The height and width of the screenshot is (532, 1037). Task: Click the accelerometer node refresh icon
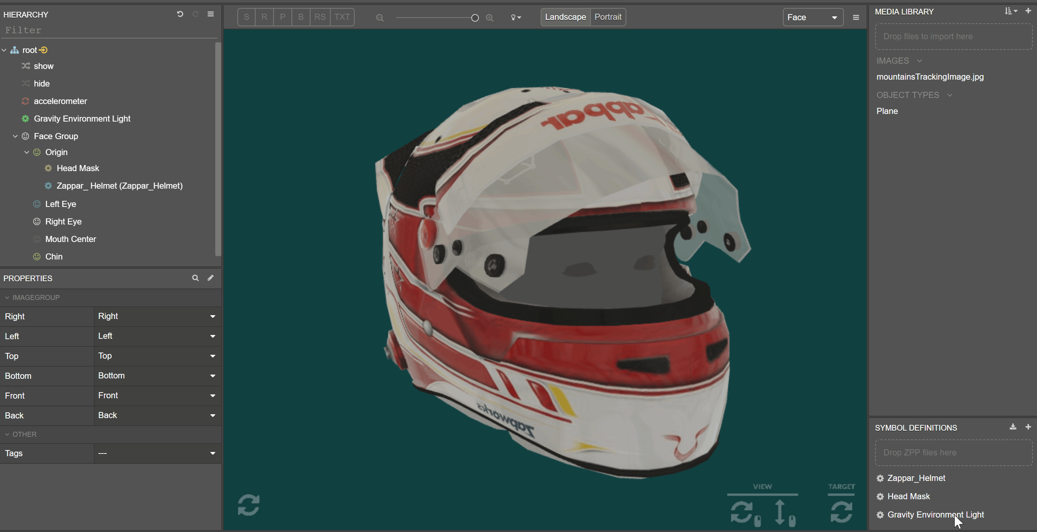(26, 101)
